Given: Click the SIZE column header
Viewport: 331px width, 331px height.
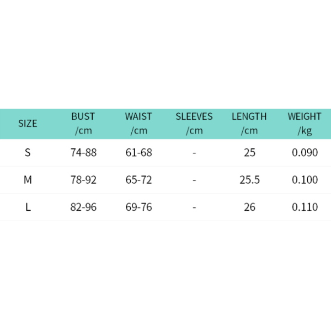Looking at the screenshot, I should pyautogui.click(x=28, y=124).
